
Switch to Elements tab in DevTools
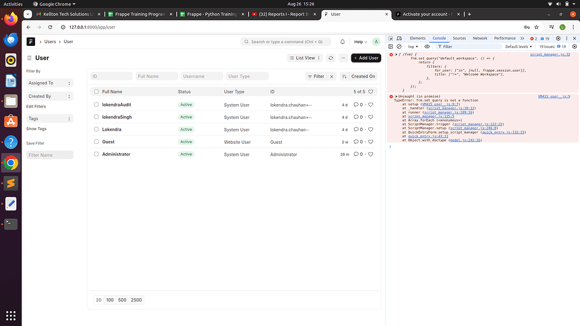coord(417,38)
